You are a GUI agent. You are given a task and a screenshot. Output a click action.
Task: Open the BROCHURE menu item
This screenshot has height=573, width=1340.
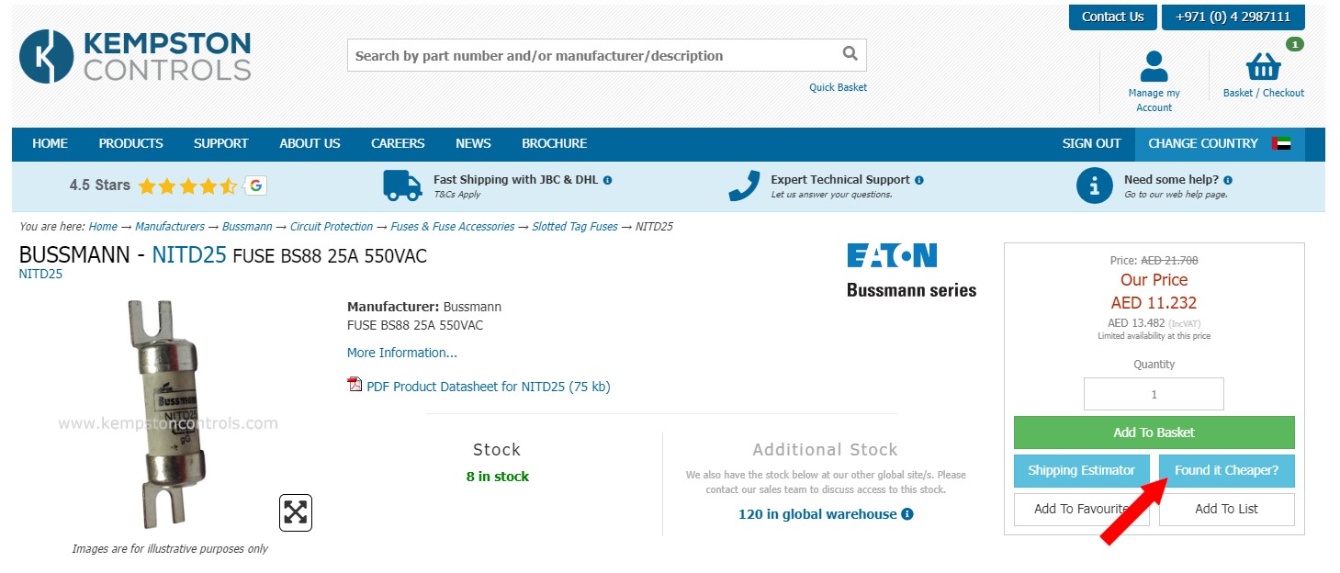(554, 143)
